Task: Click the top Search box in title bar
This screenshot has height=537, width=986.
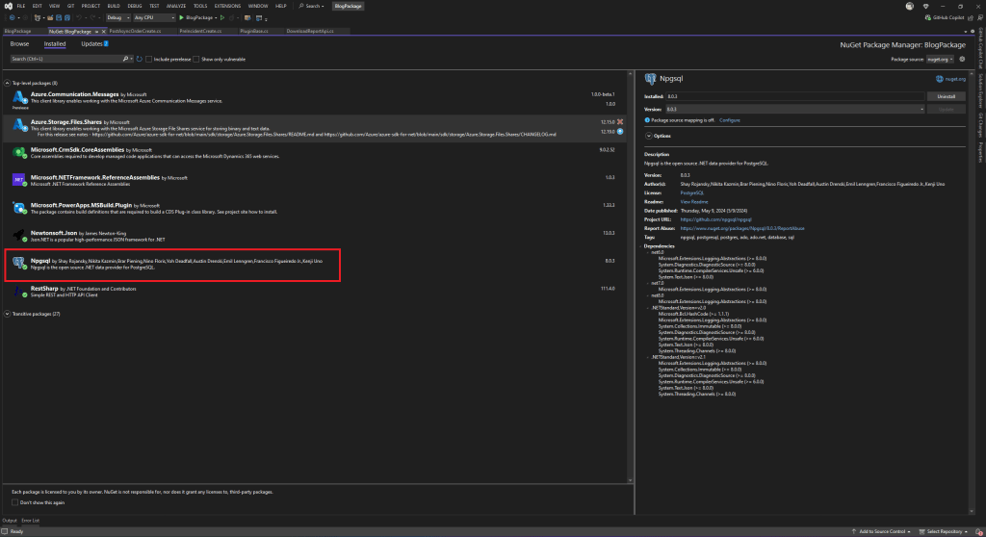Action: 312,6
